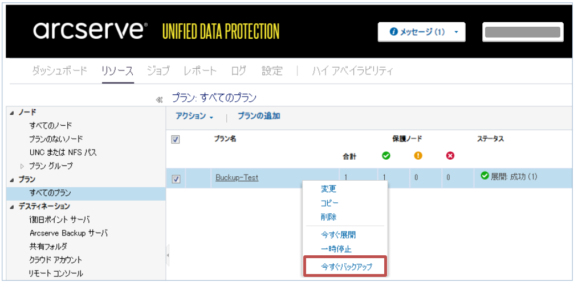Collapse the ノード tree section
The height and width of the screenshot is (282, 574).
tap(13, 113)
